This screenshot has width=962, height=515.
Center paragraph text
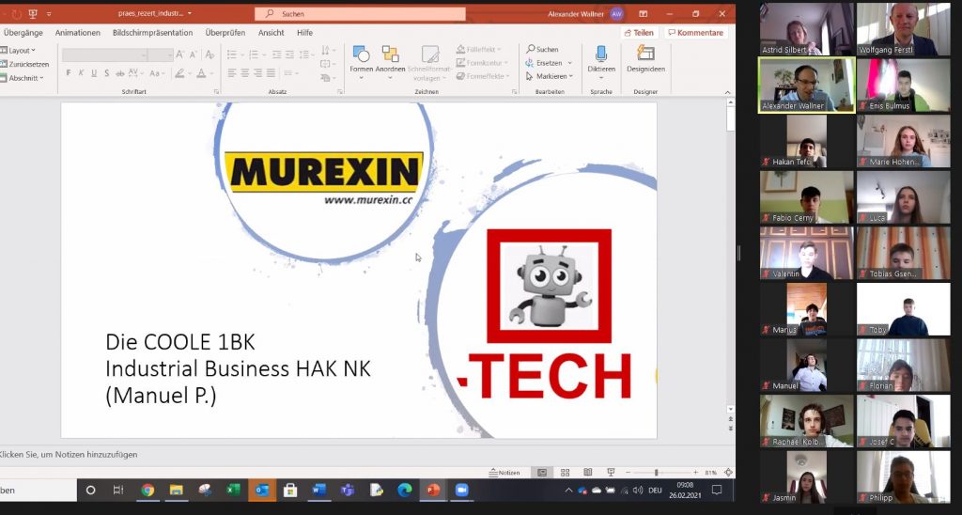tap(245, 73)
